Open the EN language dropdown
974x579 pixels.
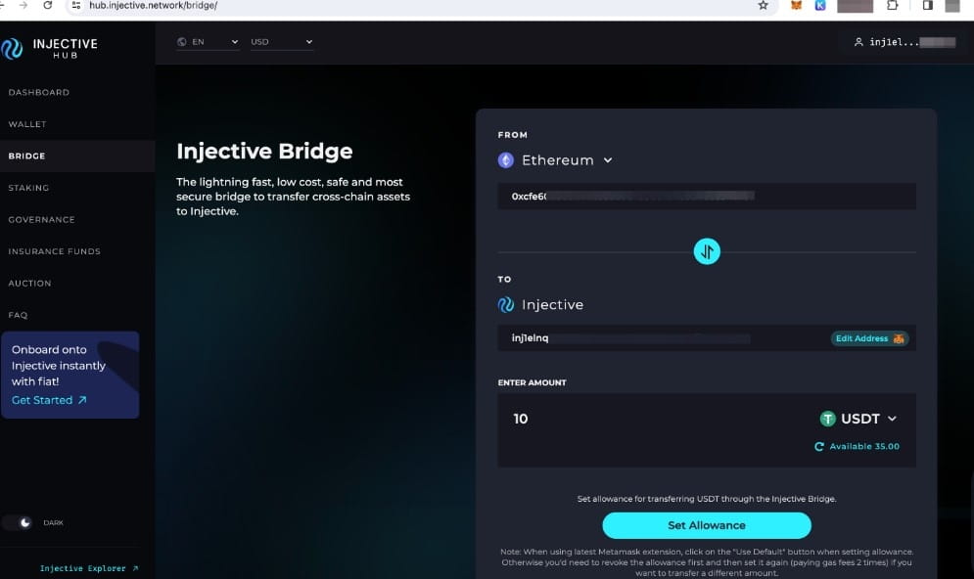tap(208, 42)
